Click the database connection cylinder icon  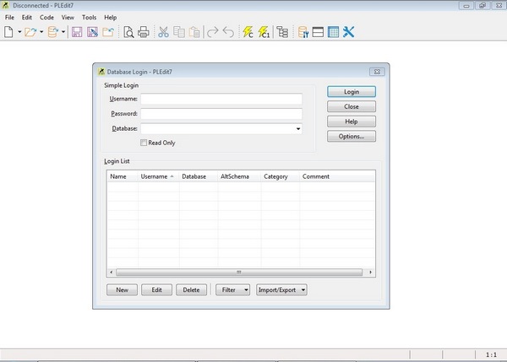303,32
